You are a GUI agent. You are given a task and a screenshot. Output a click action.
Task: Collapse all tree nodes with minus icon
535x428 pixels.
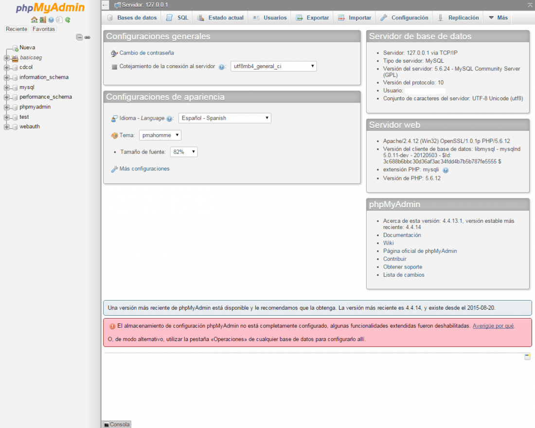tap(79, 37)
